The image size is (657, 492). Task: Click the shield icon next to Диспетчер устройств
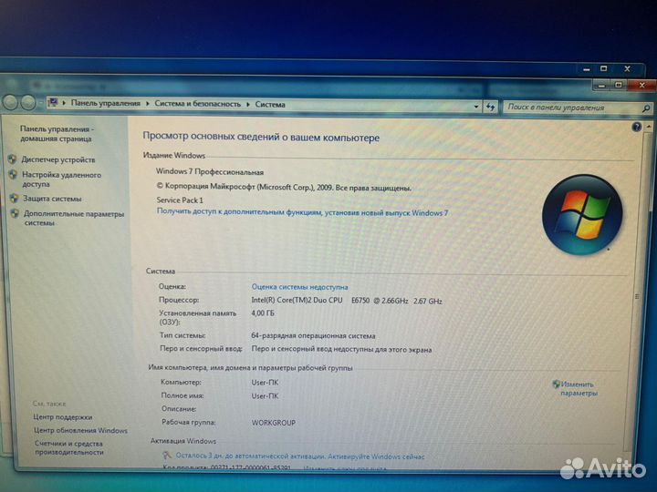[12, 159]
